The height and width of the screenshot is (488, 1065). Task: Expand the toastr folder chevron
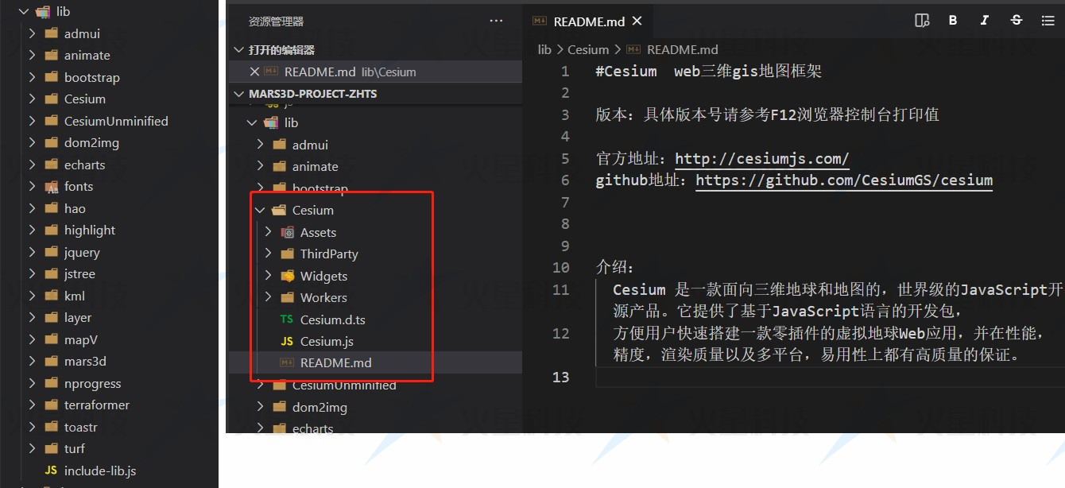coord(32,427)
